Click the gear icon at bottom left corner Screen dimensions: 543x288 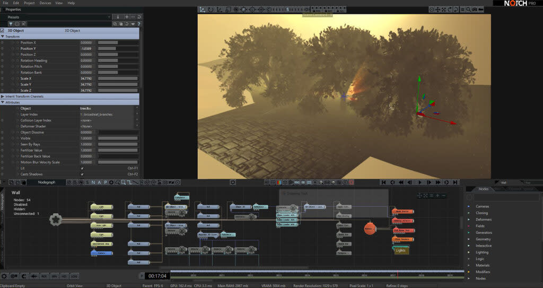(x=4, y=276)
